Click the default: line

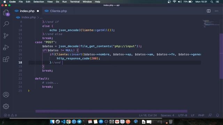(42, 78)
